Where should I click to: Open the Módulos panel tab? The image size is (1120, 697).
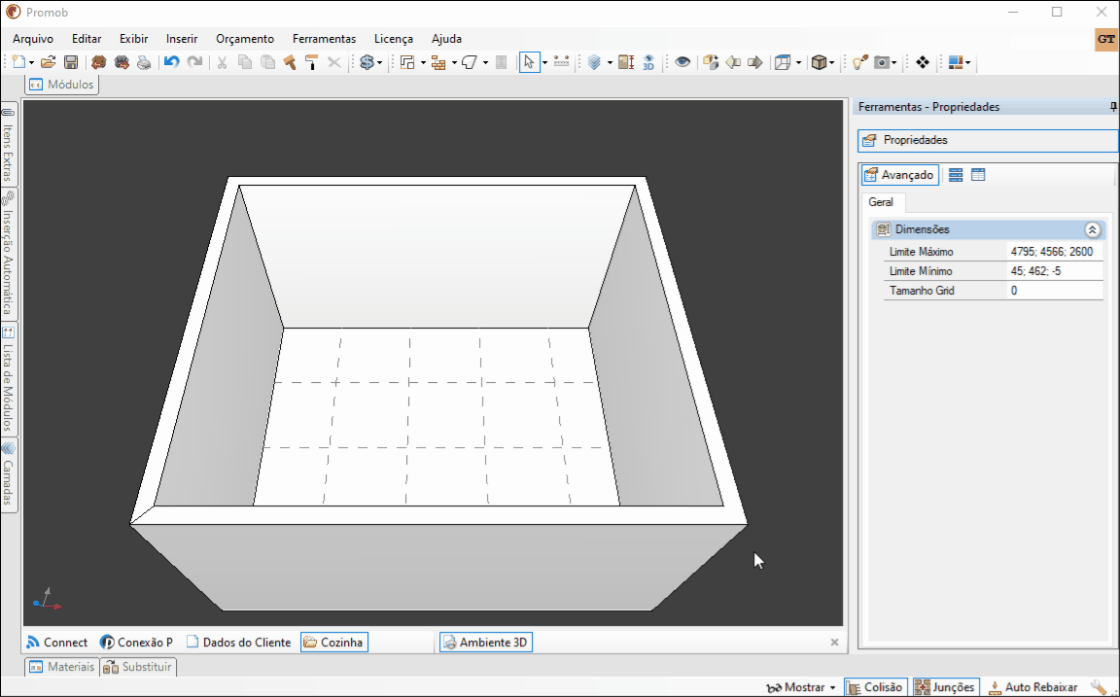[61, 85]
